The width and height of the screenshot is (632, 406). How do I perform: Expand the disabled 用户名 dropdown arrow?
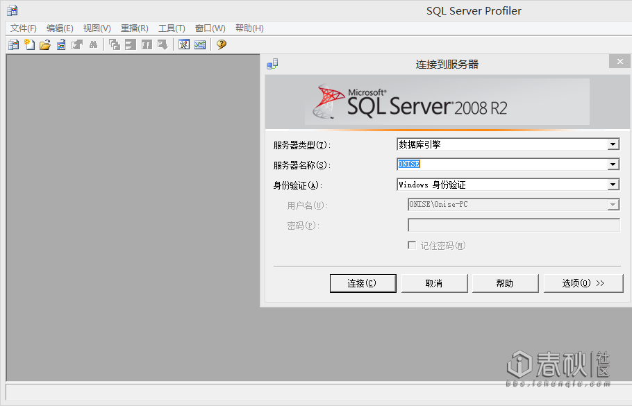point(613,205)
